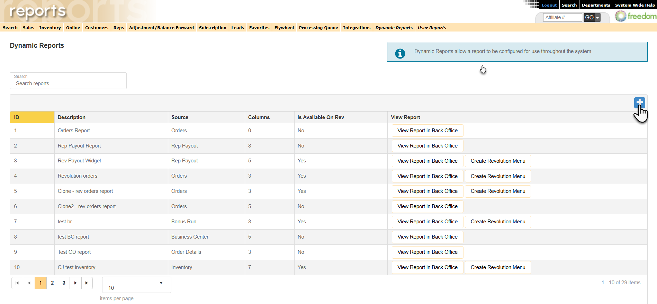
Task: Open the Inventory menu
Action: (50, 28)
